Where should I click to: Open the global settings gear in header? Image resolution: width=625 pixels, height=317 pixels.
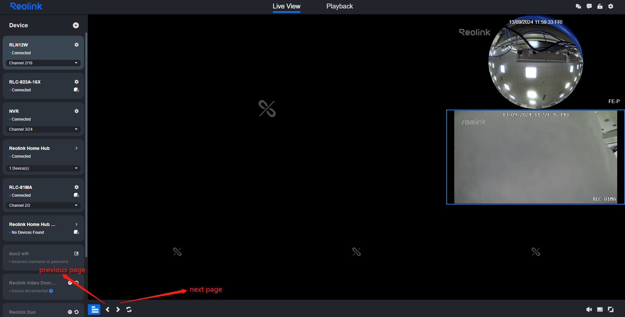pos(611,6)
